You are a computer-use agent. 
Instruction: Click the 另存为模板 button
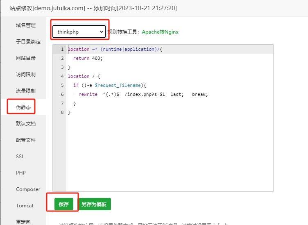94,204
